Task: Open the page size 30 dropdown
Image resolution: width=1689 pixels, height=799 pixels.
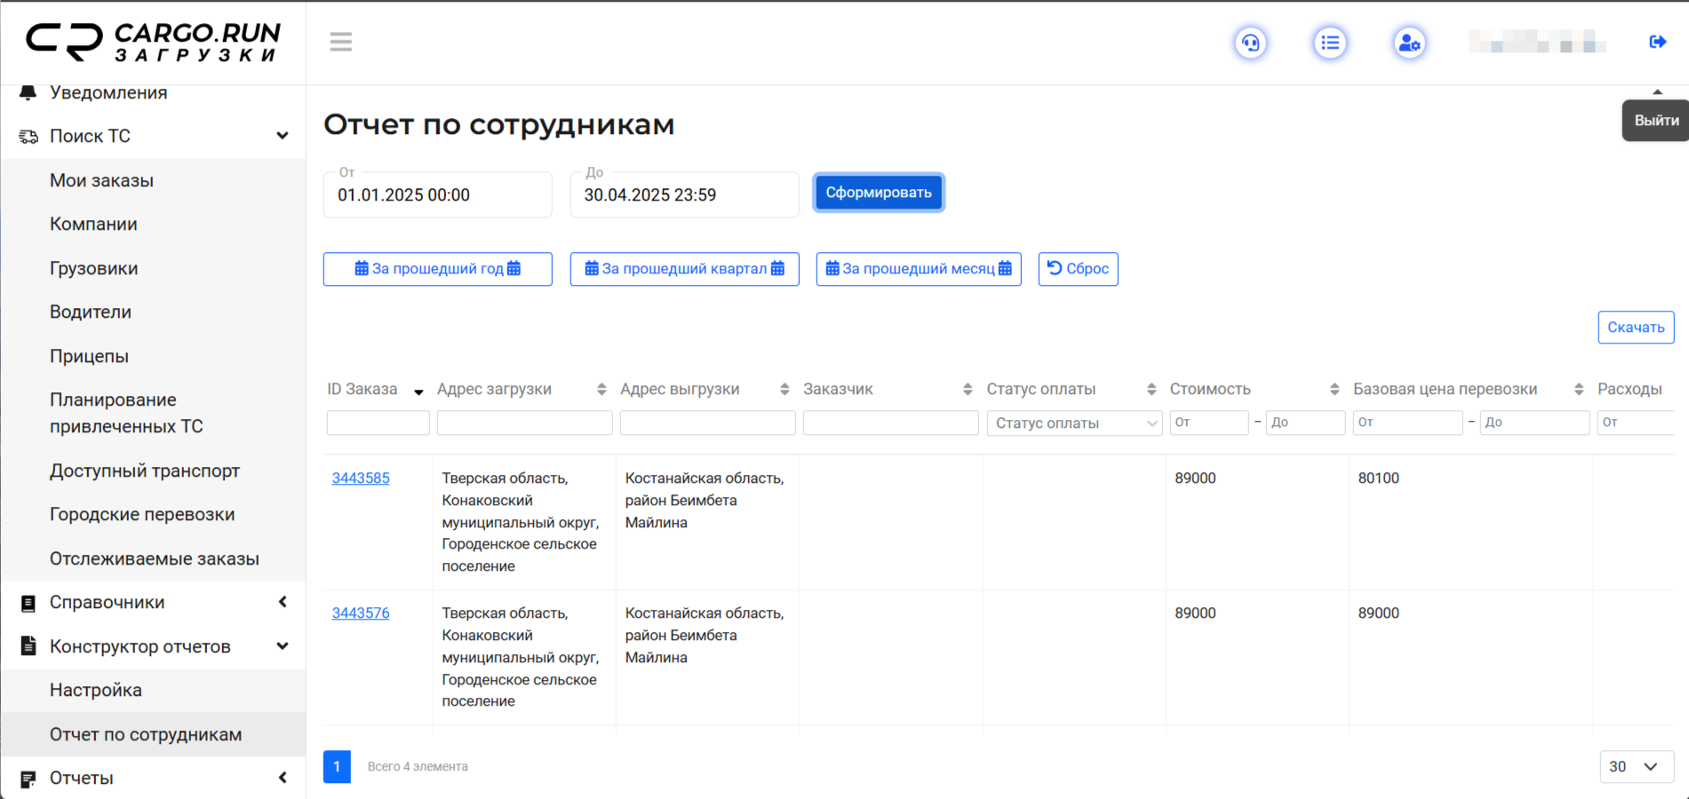Action: pyautogui.click(x=1637, y=767)
